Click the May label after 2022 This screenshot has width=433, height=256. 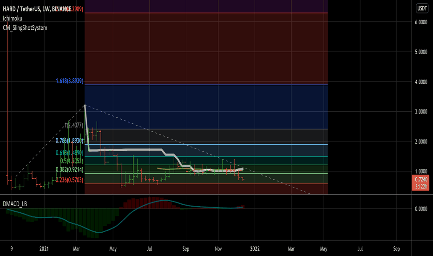(324, 249)
